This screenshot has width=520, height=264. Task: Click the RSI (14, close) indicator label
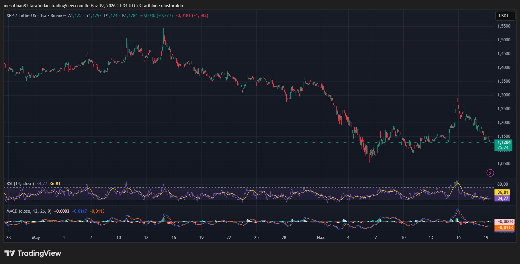20,184
